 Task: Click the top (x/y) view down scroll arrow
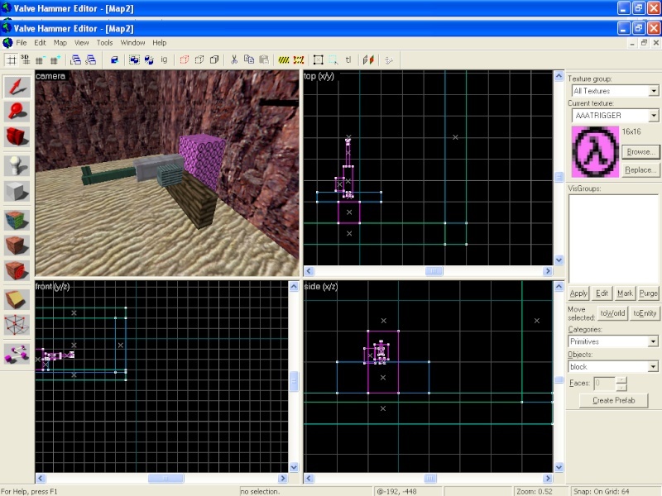(559, 260)
